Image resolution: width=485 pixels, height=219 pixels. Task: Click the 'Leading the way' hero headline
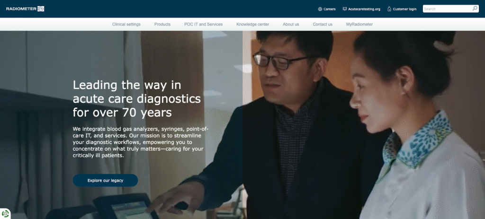tap(136, 99)
